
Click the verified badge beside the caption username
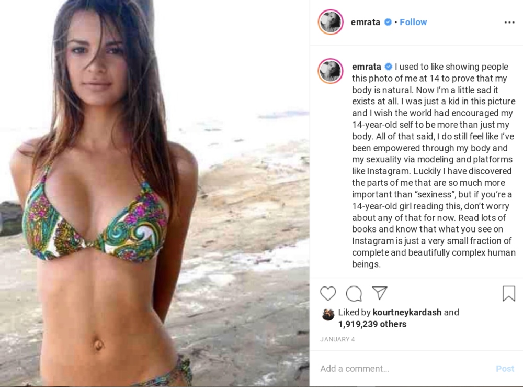tap(388, 67)
